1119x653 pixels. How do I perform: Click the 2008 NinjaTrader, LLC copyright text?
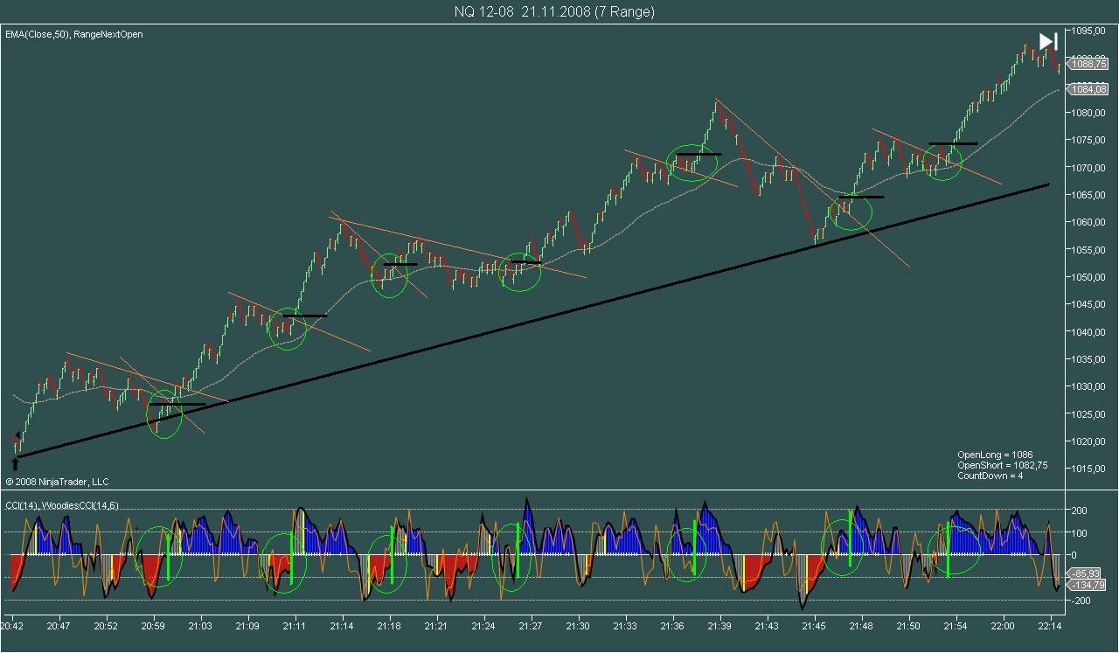point(57,482)
